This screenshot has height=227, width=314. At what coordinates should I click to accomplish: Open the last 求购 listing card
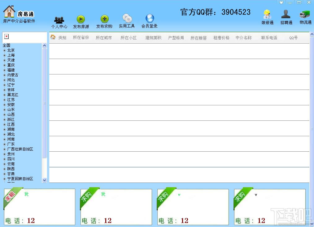[x=270, y=207]
